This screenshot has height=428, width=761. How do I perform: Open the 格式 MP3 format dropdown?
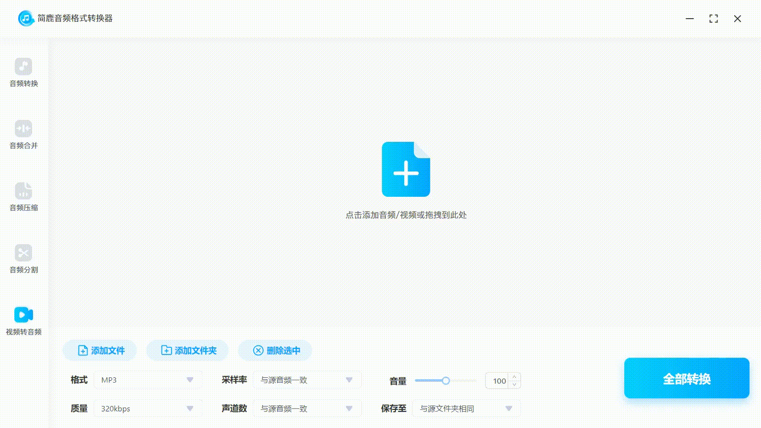[148, 380]
